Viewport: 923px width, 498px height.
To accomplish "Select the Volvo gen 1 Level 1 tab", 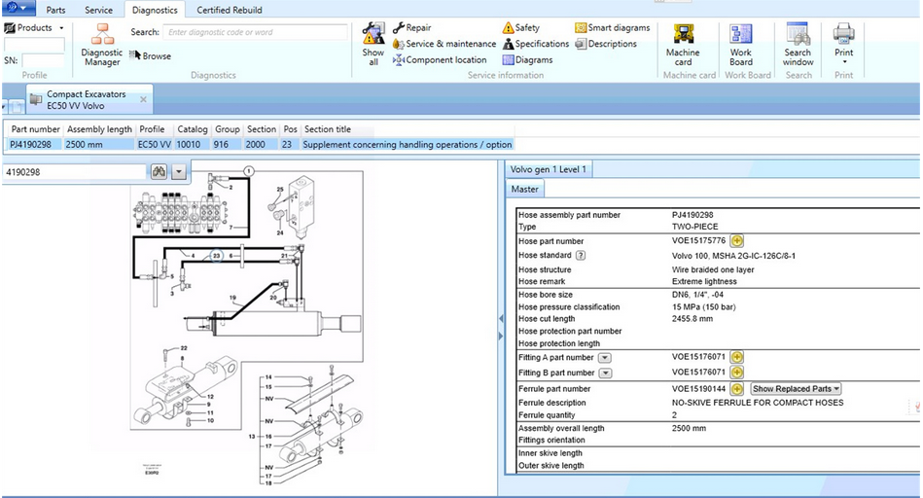I will click(x=548, y=169).
